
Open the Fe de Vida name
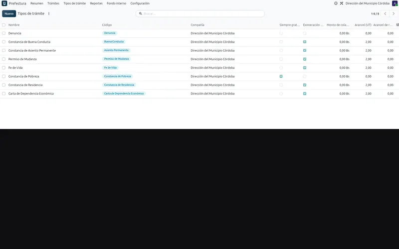coord(15,68)
